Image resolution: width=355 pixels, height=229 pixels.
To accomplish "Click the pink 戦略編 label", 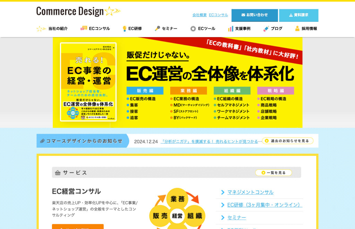I will coord(276,90).
